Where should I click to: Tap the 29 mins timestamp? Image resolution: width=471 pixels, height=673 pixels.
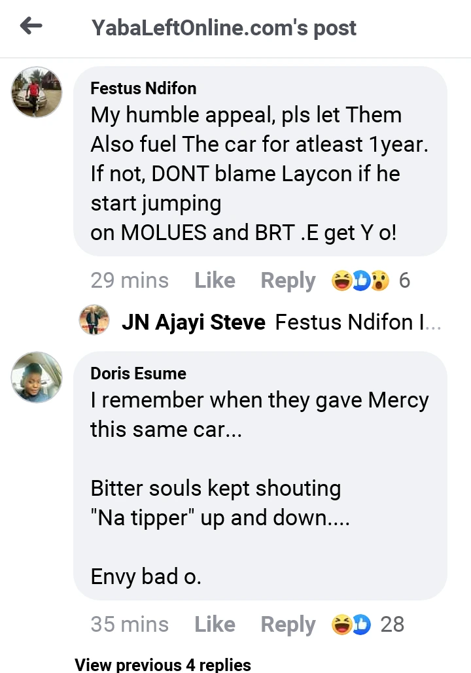click(x=130, y=281)
